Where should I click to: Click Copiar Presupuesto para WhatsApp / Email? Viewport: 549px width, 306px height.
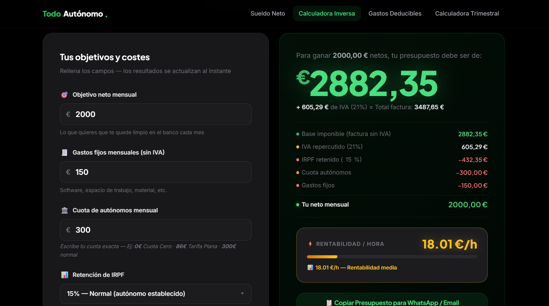(x=392, y=302)
